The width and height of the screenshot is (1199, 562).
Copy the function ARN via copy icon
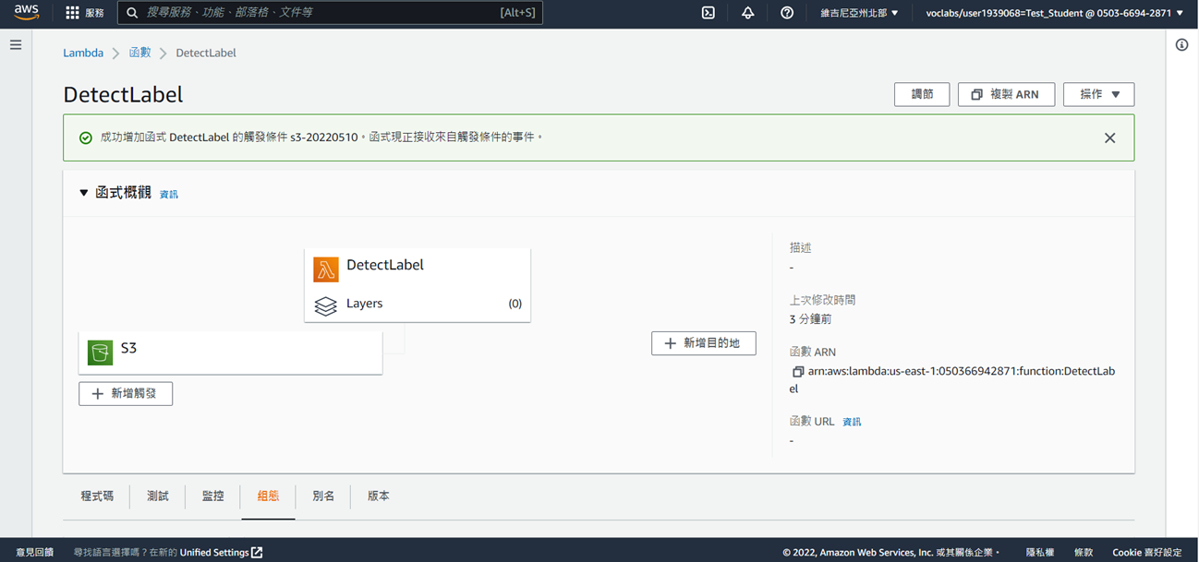tap(797, 372)
